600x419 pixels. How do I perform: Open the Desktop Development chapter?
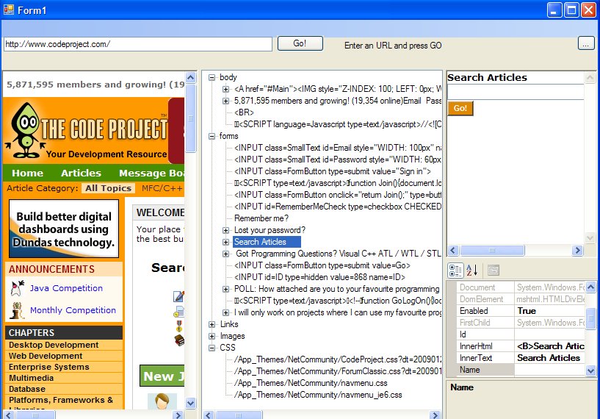click(54, 345)
